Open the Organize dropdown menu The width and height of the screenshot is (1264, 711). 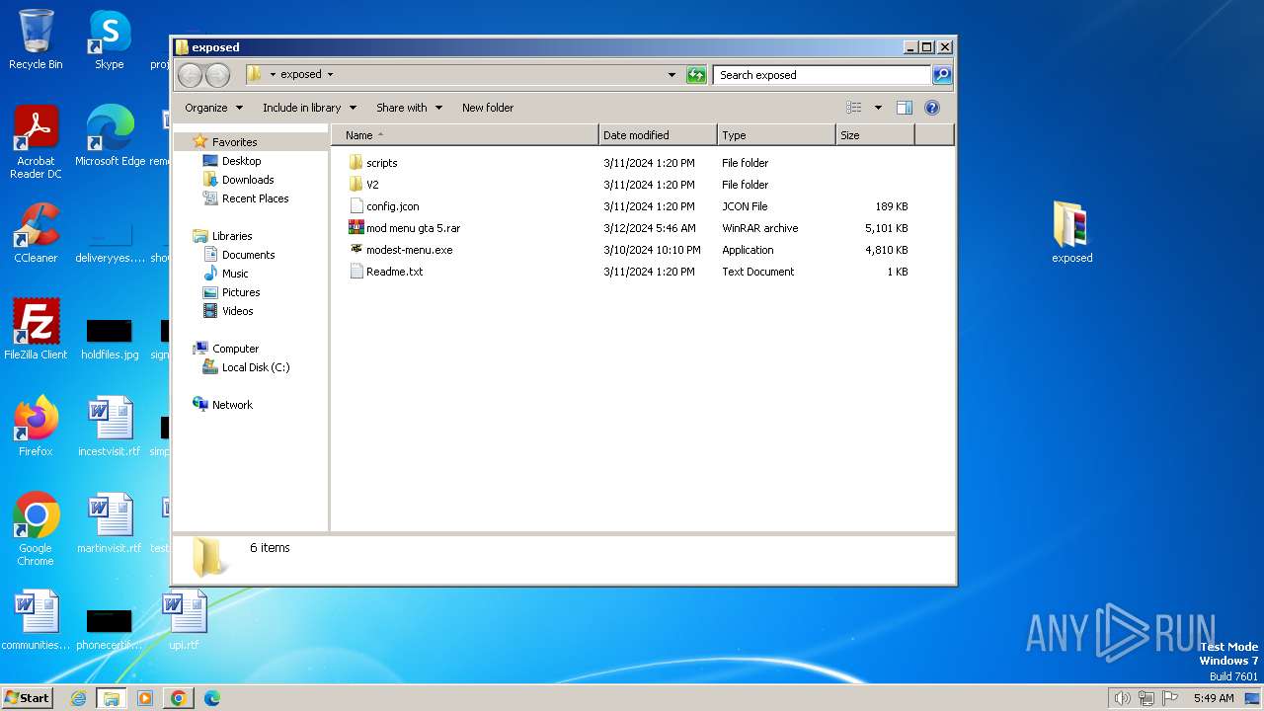click(x=213, y=108)
